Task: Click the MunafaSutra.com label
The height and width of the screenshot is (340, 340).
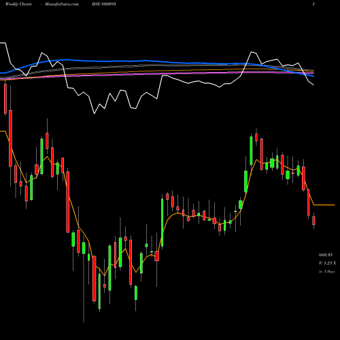Action: pyautogui.click(x=62, y=4)
